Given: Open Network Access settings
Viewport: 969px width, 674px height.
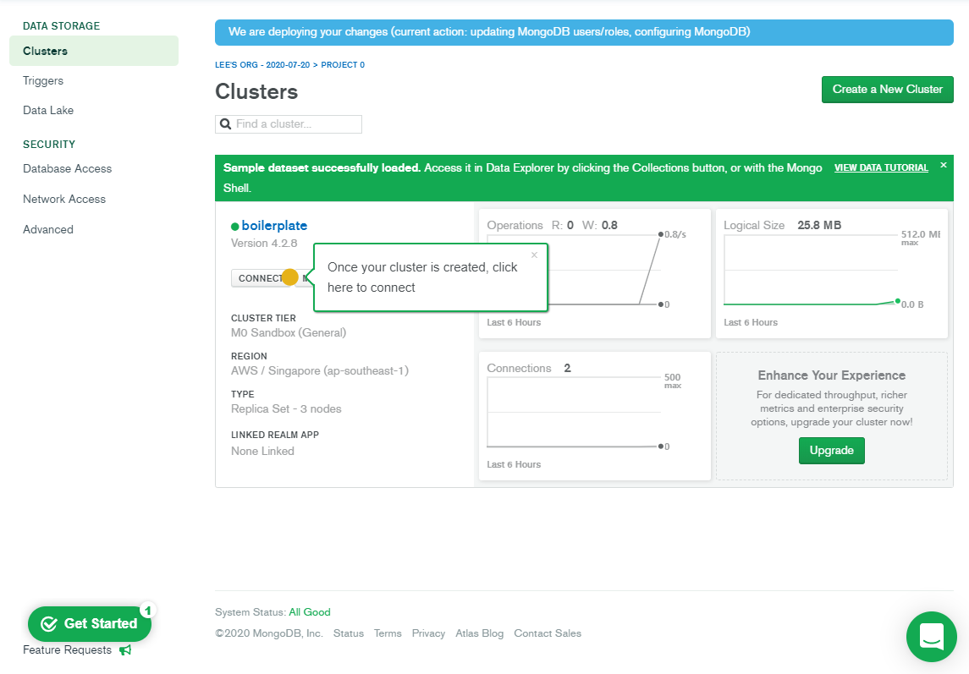Looking at the screenshot, I should (x=64, y=199).
